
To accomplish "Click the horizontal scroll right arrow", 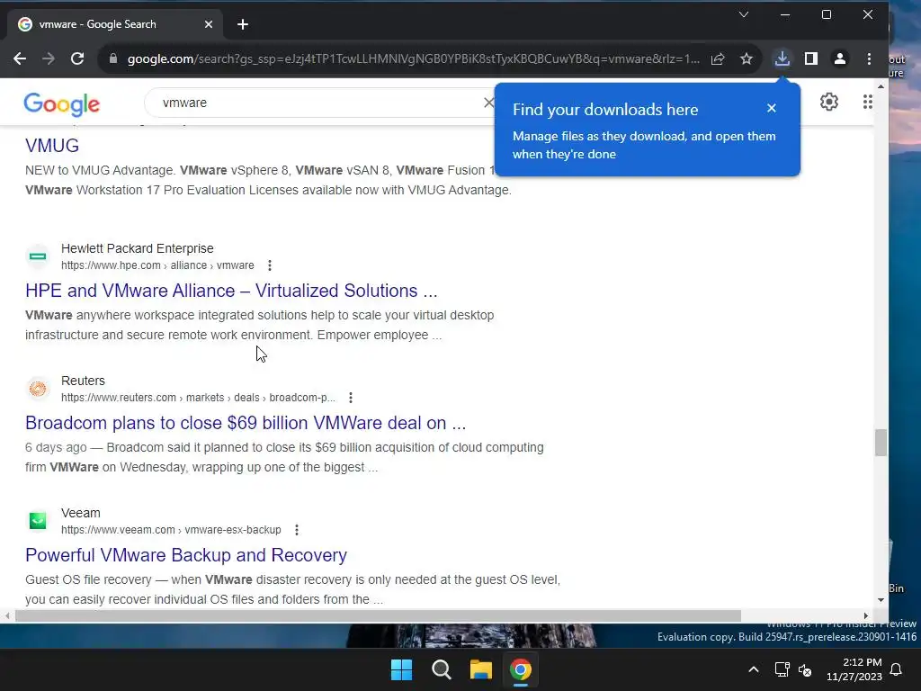I will click(866, 615).
